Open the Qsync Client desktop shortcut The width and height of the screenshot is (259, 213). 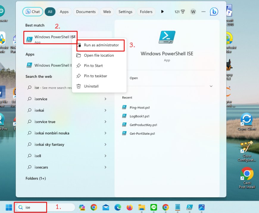[247, 122]
